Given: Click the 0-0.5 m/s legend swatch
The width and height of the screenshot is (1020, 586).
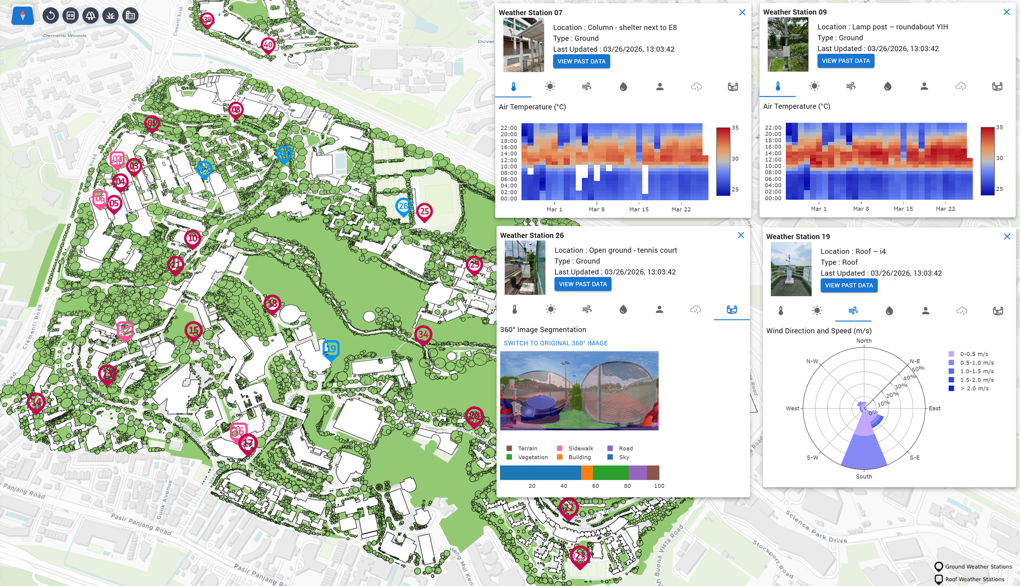Looking at the screenshot, I should 951,354.
